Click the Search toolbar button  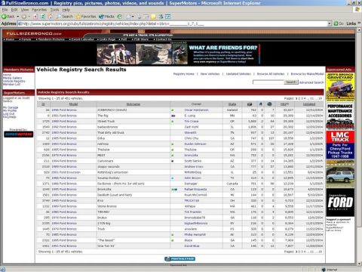pyautogui.click(x=65, y=17)
